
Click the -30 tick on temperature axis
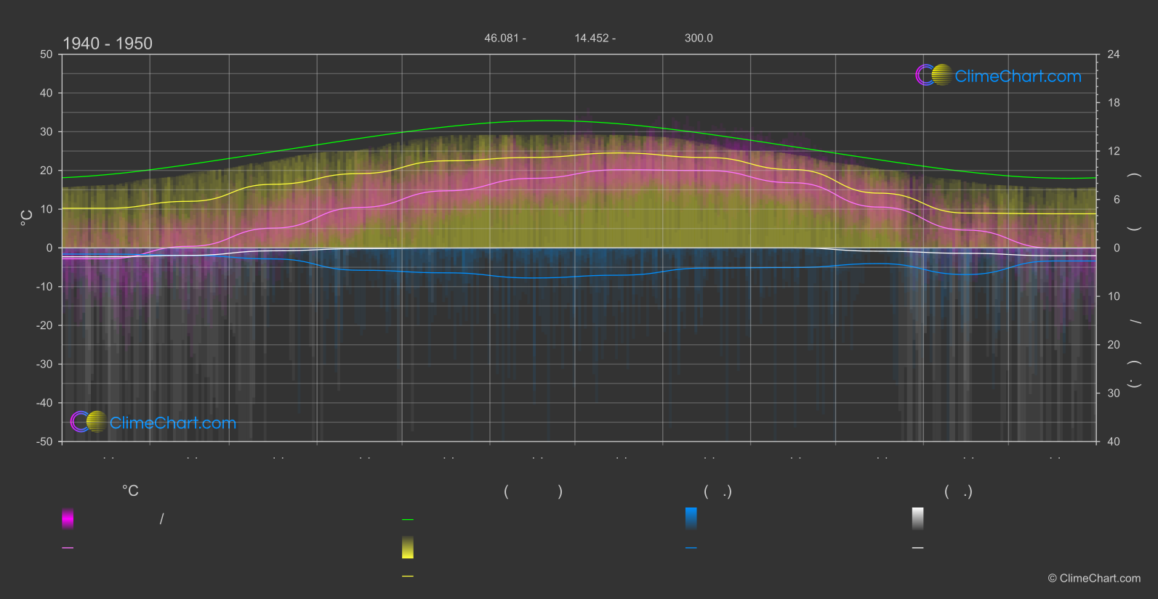click(x=45, y=364)
